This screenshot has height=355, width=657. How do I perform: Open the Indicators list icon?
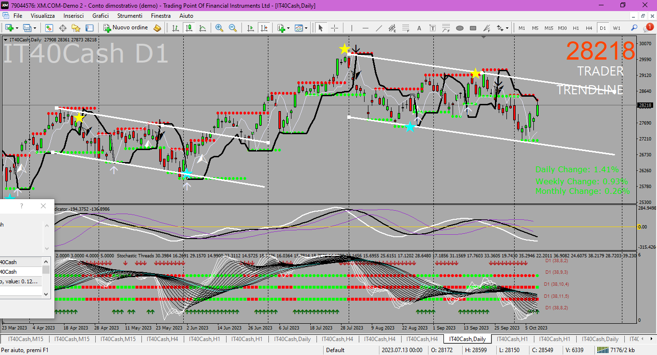[x=281, y=28]
